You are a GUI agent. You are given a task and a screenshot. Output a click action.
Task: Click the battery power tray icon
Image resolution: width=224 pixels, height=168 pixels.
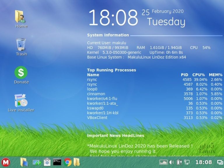pyautogui.click(x=179, y=162)
